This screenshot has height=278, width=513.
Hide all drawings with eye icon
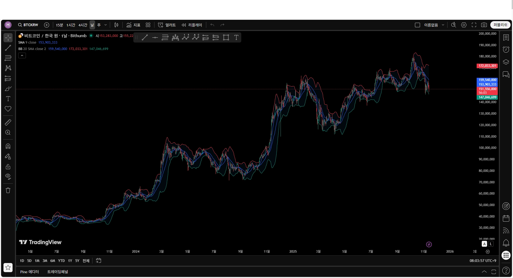click(x=8, y=177)
